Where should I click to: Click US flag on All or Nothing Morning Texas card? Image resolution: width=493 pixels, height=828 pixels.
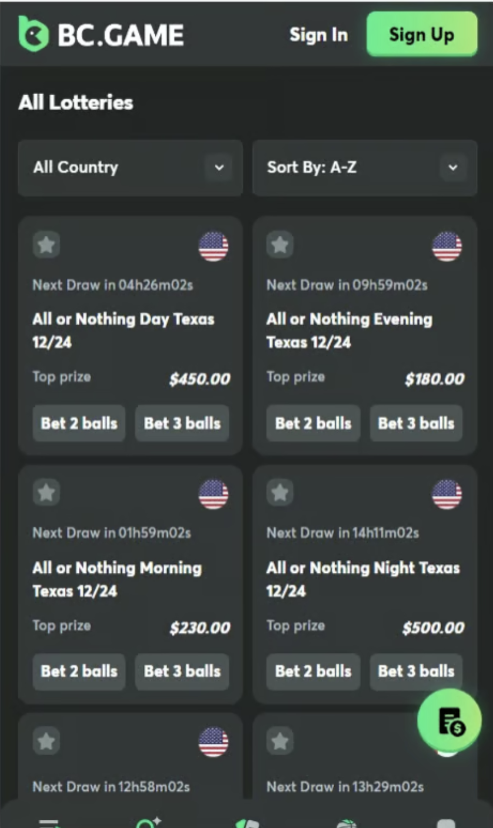213,494
